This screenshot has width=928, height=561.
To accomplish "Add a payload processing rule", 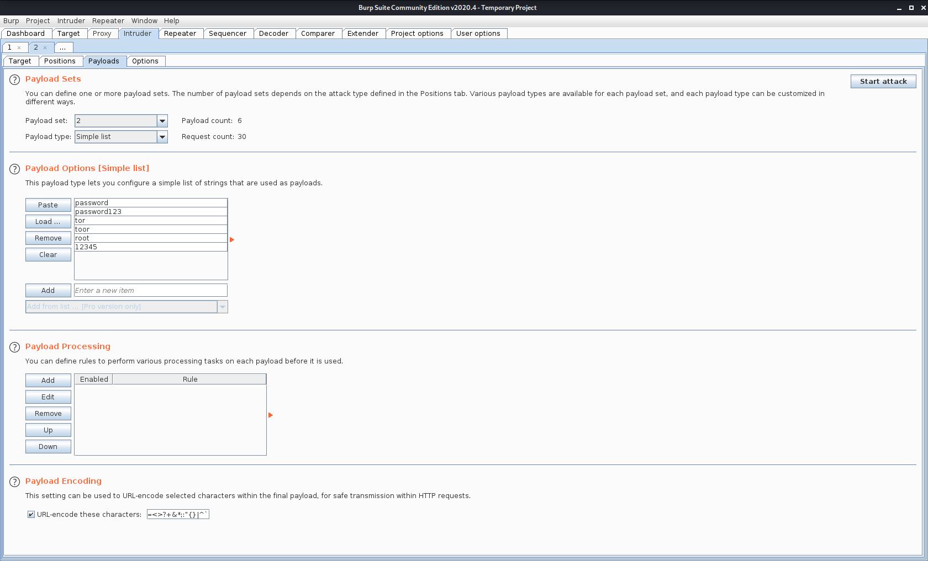I will [x=48, y=381].
